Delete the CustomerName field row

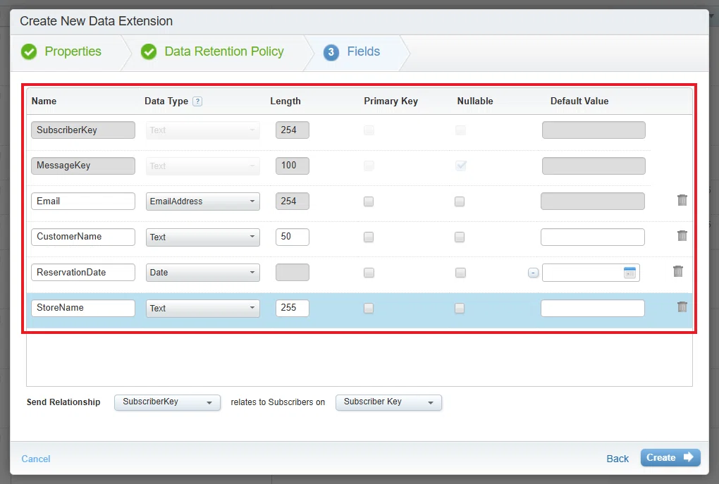coord(682,235)
